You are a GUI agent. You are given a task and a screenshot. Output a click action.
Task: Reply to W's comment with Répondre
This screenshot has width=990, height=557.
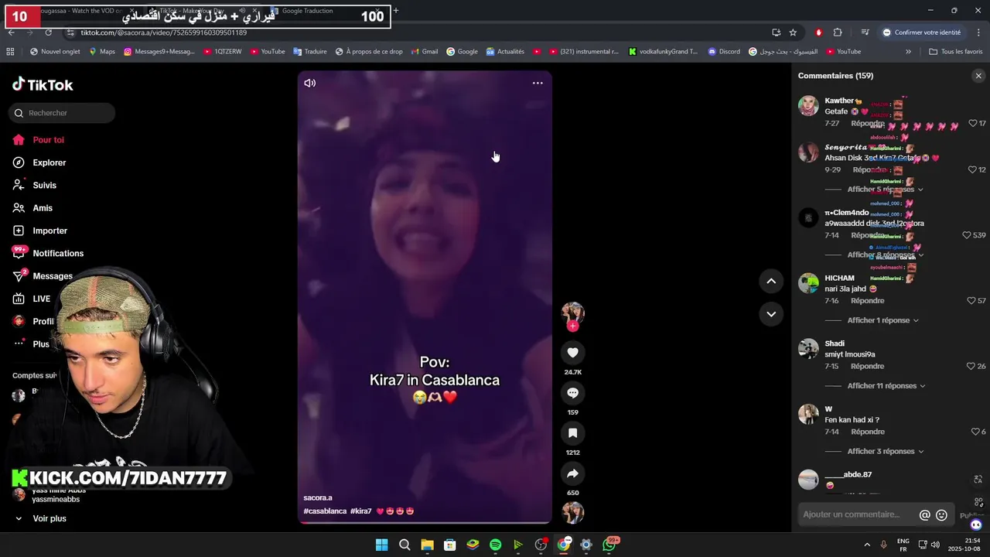[x=867, y=432]
